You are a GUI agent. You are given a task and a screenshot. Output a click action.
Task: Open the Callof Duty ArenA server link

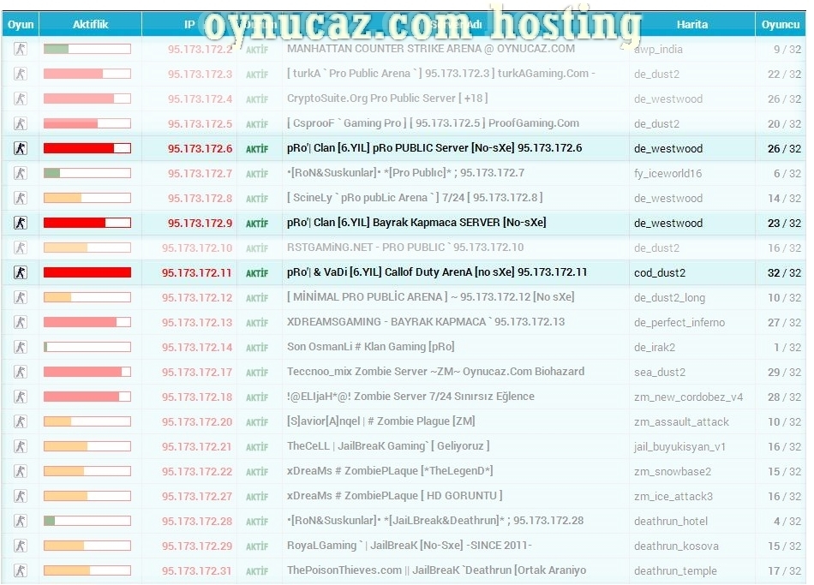(437, 272)
